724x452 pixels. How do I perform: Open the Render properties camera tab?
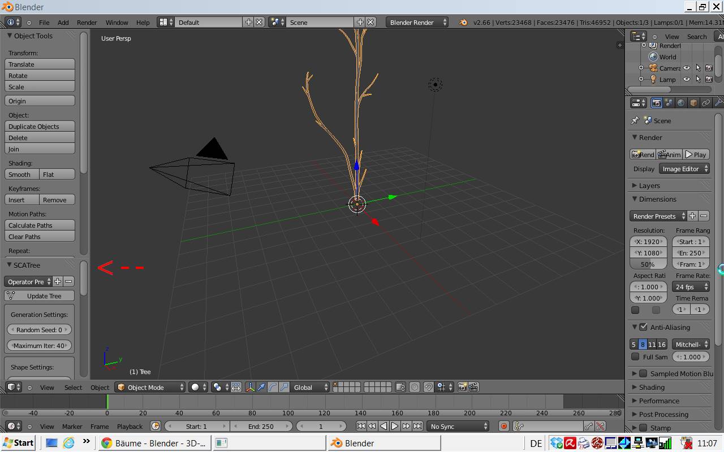(x=656, y=103)
